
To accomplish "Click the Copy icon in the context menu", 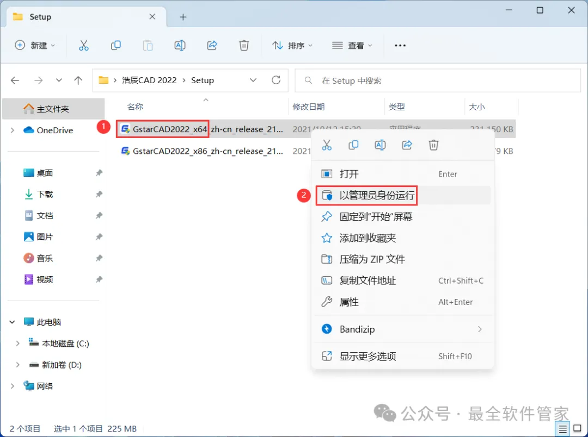I will [x=353, y=145].
